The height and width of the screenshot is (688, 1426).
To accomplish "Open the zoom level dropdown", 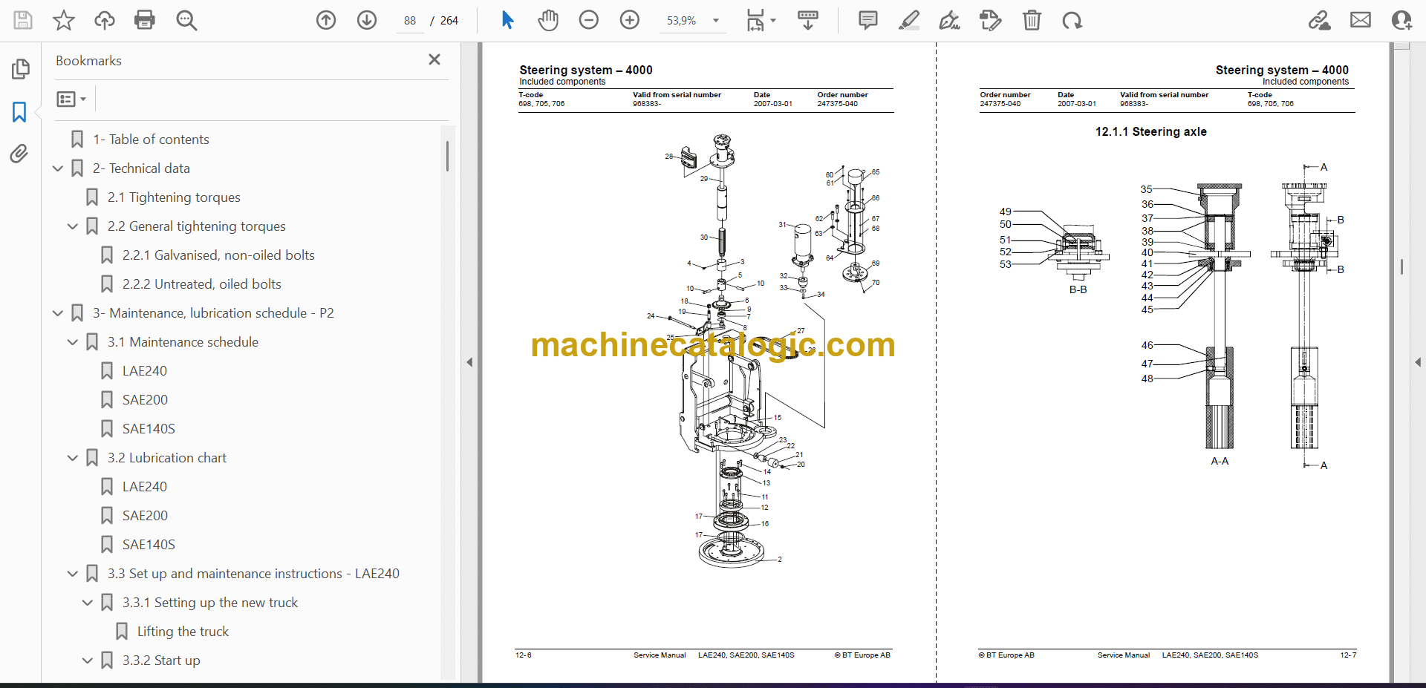I will click(x=716, y=21).
